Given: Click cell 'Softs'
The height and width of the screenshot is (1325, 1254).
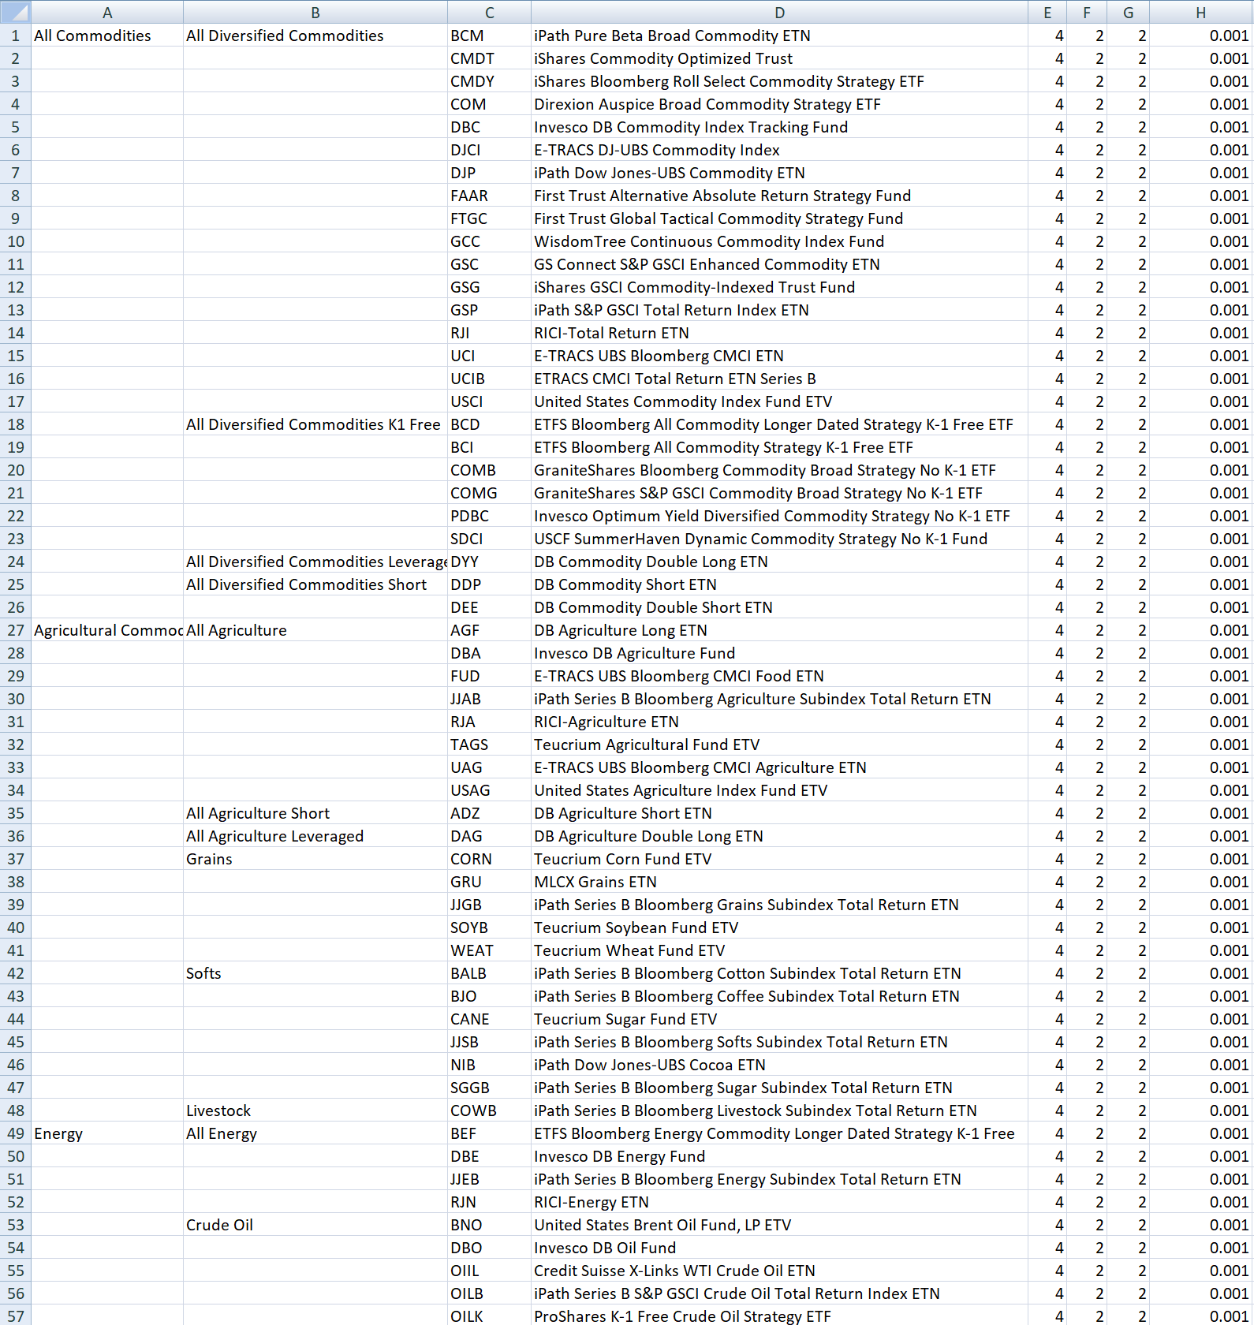Looking at the screenshot, I should coord(315,973).
